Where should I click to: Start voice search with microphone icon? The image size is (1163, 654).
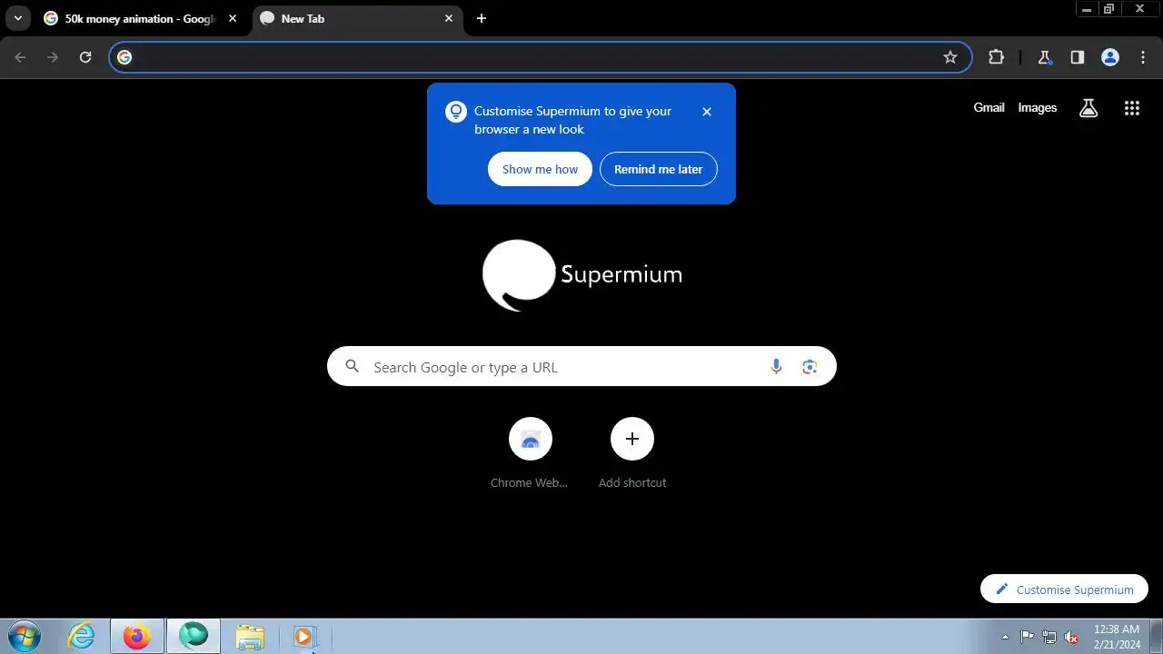point(776,366)
